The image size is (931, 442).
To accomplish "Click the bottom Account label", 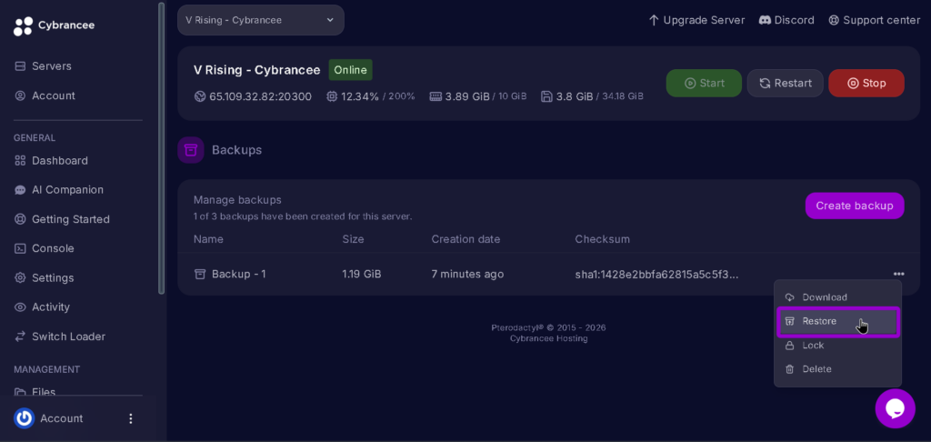I will click(x=62, y=418).
